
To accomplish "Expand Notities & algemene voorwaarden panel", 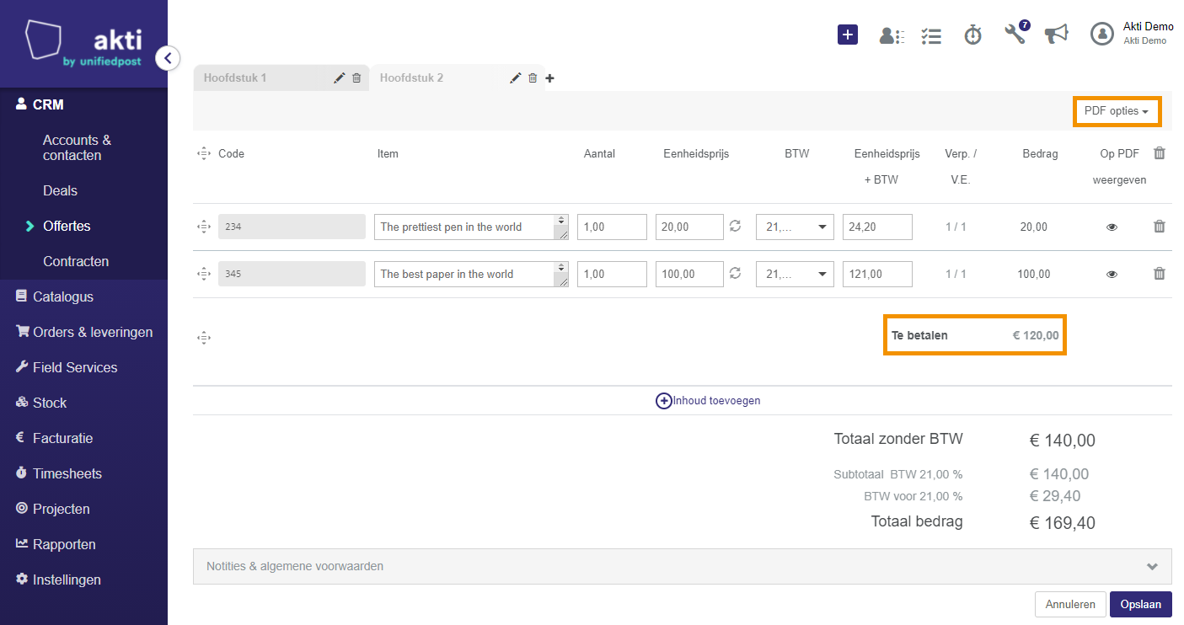I will 682,566.
